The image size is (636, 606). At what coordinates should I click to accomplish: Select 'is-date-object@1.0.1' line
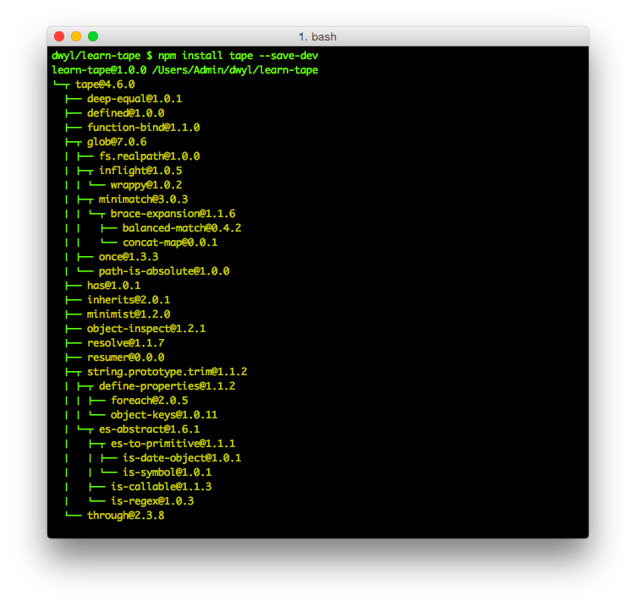pos(182,458)
